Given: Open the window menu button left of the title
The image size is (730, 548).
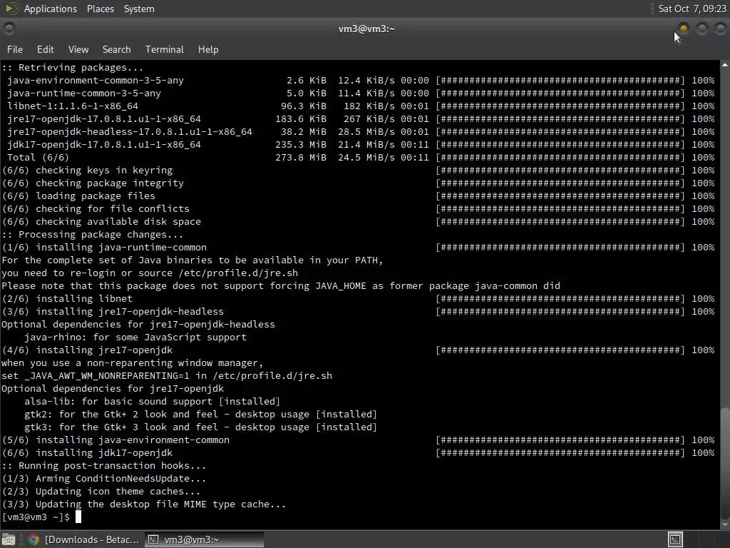Looking at the screenshot, I should point(9,29).
